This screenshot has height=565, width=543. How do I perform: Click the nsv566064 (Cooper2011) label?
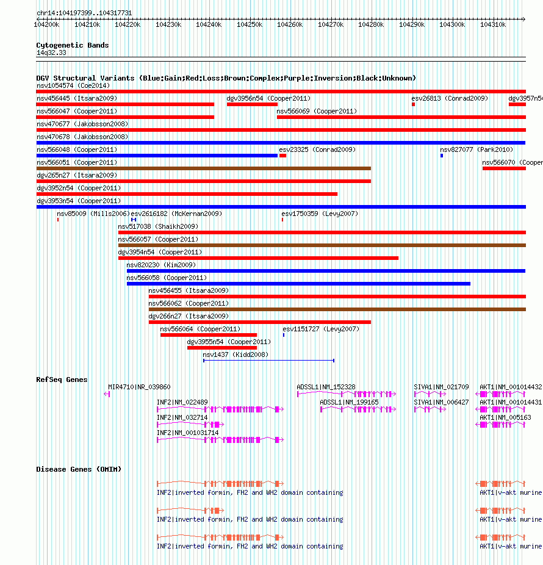point(200,329)
